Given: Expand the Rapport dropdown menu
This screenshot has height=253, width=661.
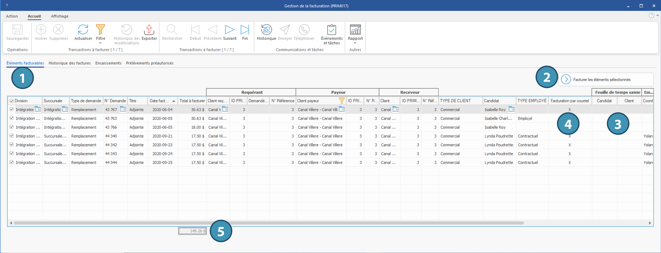Looking at the screenshot, I should click(x=355, y=43).
